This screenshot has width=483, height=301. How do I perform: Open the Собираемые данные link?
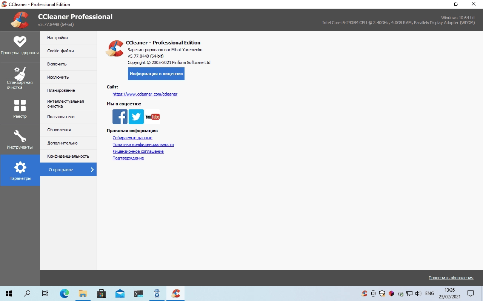132,138
